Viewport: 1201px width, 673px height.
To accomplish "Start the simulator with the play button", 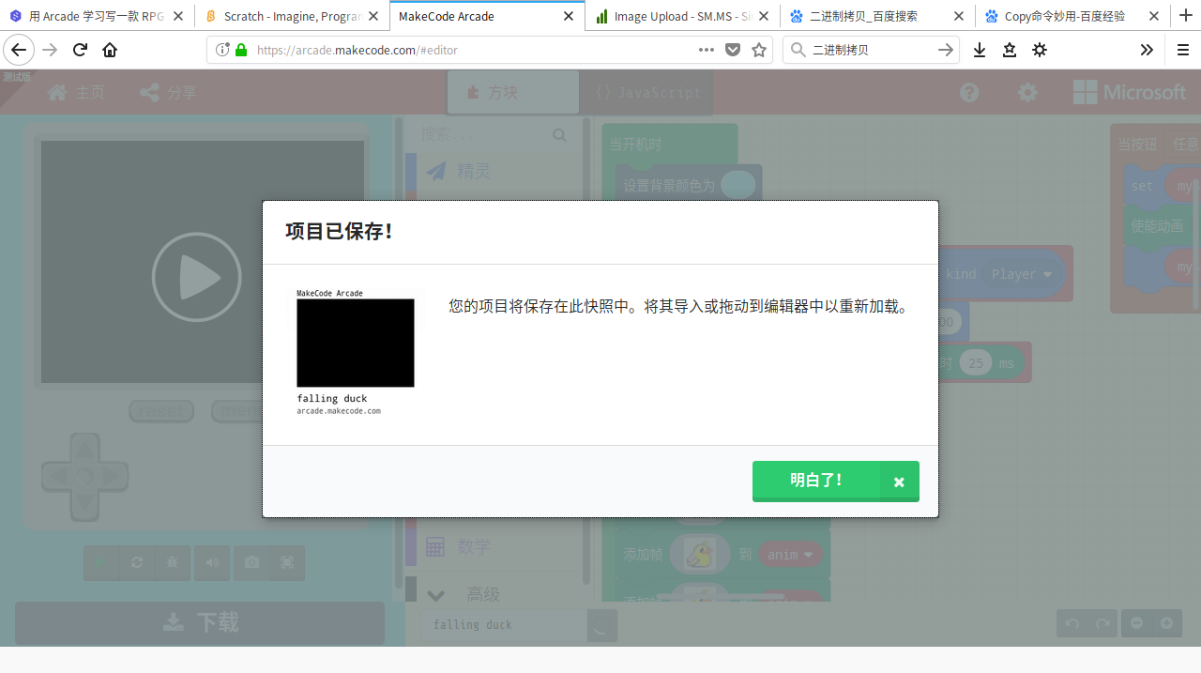I will coord(197,277).
